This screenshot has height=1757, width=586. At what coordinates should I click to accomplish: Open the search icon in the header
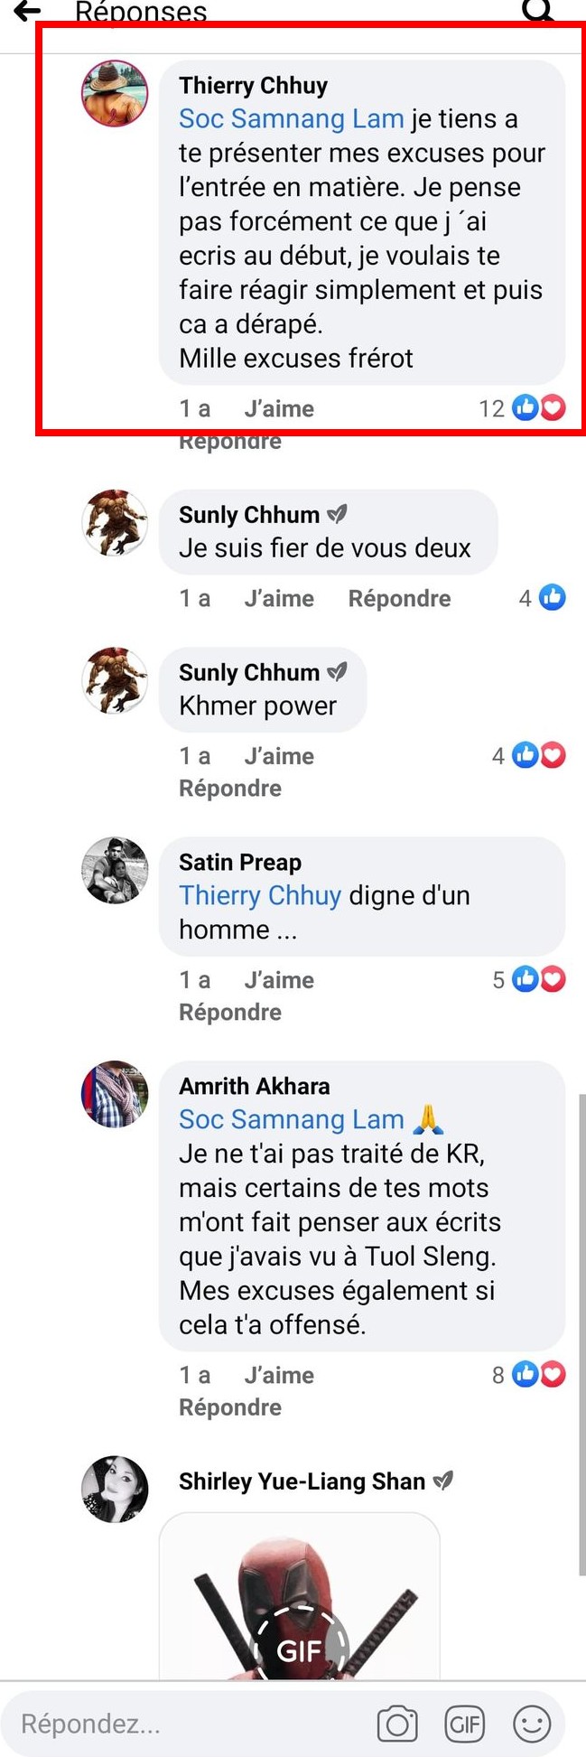[x=538, y=10]
